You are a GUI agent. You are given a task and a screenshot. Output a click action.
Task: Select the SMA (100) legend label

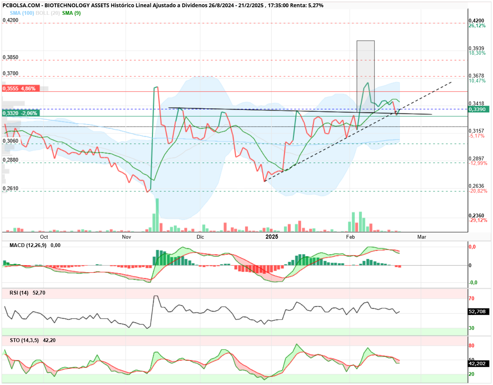click(x=22, y=13)
